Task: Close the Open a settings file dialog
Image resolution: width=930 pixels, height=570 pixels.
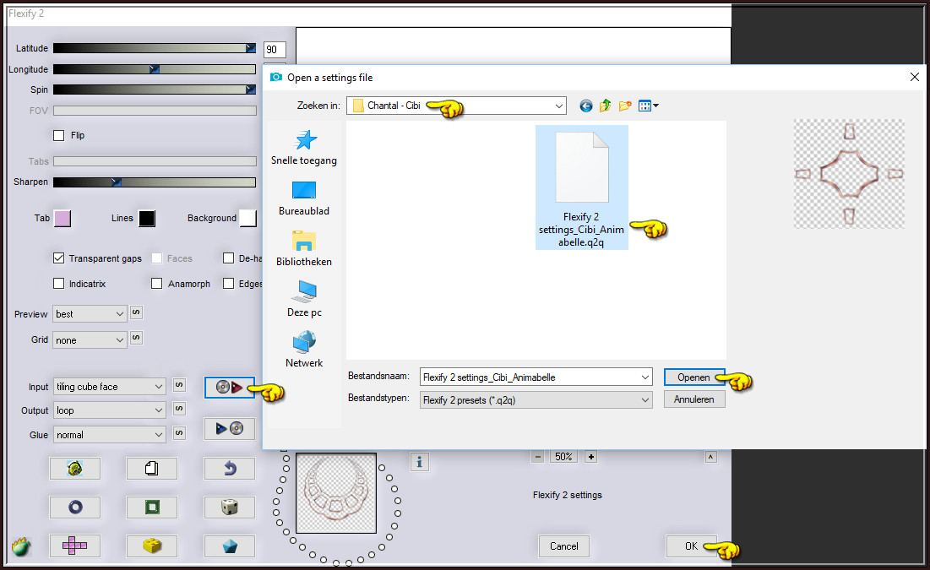Action: click(x=915, y=77)
